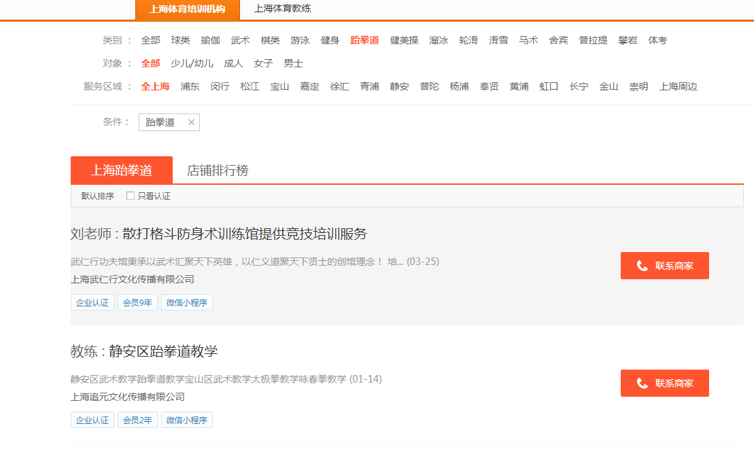Image resolution: width=754 pixels, height=462 pixels.
Task: Filter category by 溜冰
Action: 439,40
